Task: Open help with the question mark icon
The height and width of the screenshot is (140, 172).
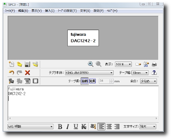Action: tap(154, 73)
